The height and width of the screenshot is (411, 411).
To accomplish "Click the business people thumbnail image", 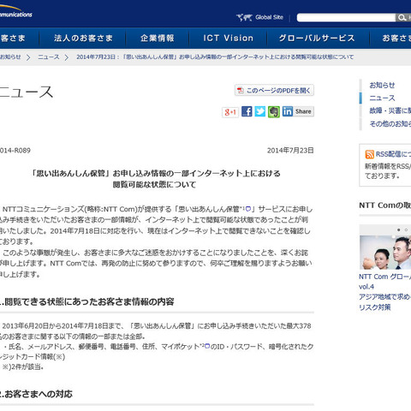I will pyautogui.click(x=385, y=253).
